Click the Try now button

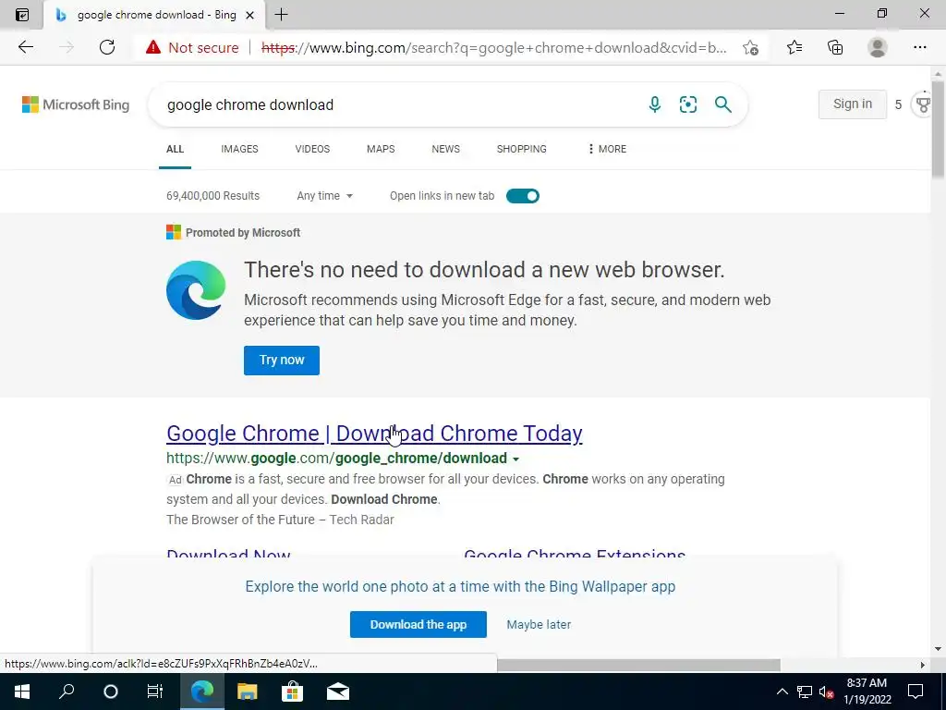(282, 360)
